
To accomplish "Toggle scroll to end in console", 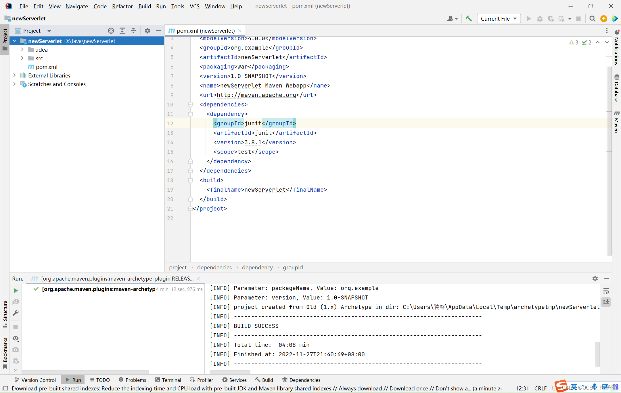I will pyautogui.click(x=606, y=302).
